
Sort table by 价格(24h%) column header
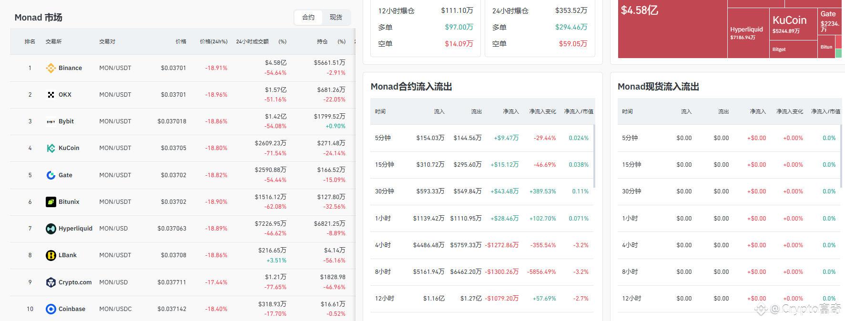[214, 41]
